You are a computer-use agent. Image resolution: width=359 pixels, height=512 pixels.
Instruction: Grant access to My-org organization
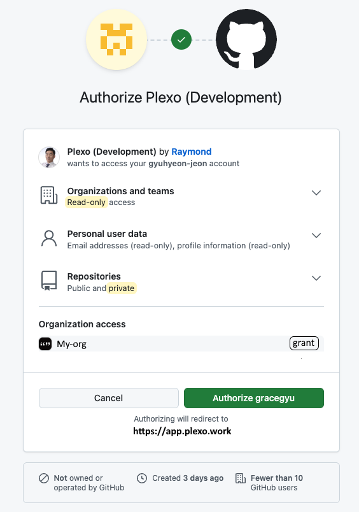(x=304, y=343)
